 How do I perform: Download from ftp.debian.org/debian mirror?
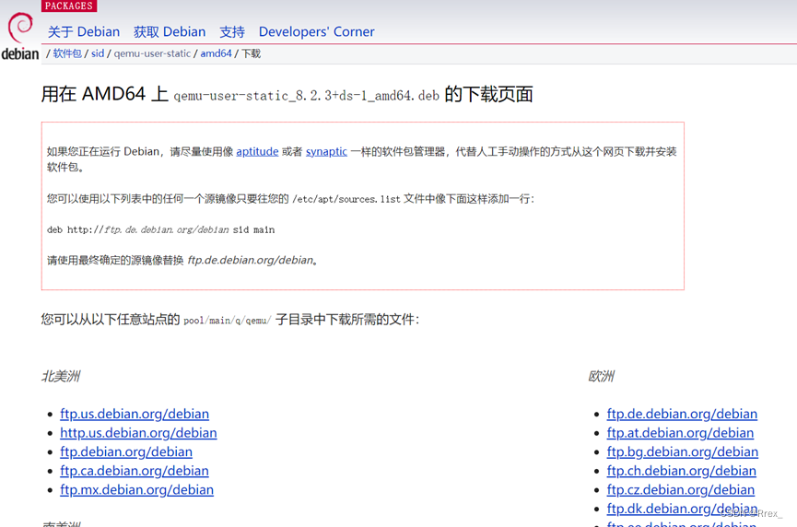(126, 451)
